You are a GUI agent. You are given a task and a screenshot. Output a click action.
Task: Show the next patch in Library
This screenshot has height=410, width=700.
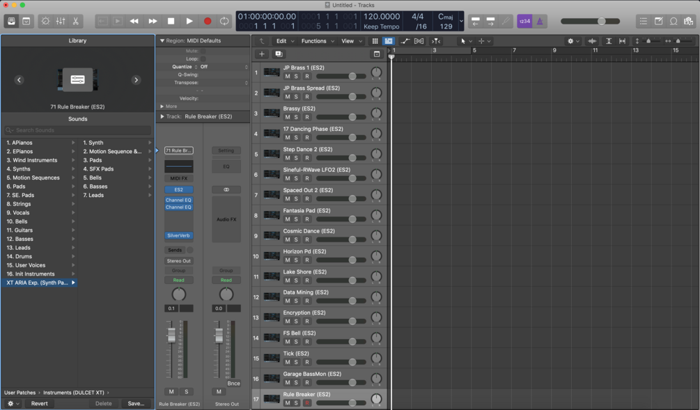pyautogui.click(x=136, y=80)
